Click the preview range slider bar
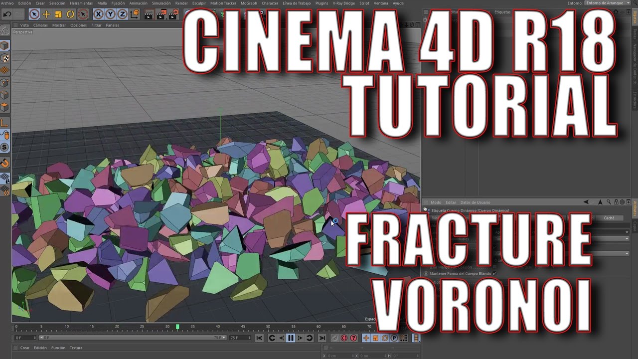This screenshot has width=638, height=359. pyautogui.click(x=133, y=338)
